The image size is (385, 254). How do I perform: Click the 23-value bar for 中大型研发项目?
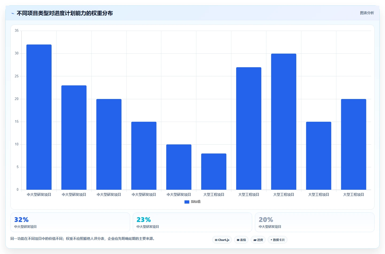point(74,137)
